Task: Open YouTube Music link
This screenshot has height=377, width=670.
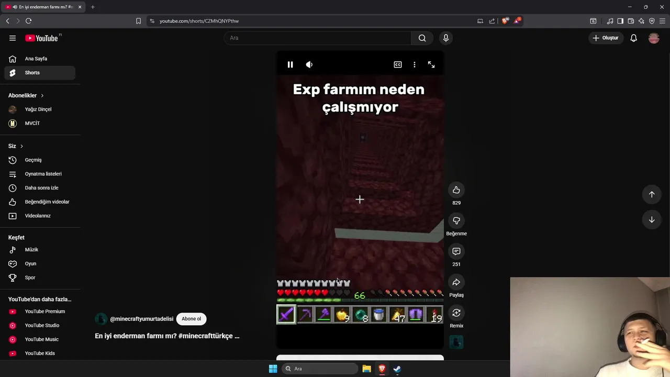Action: point(40,339)
